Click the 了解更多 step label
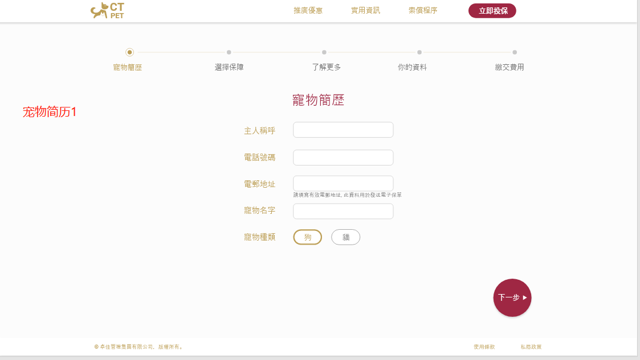The image size is (640, 360). pyautogui.click(x=327, y=67)
